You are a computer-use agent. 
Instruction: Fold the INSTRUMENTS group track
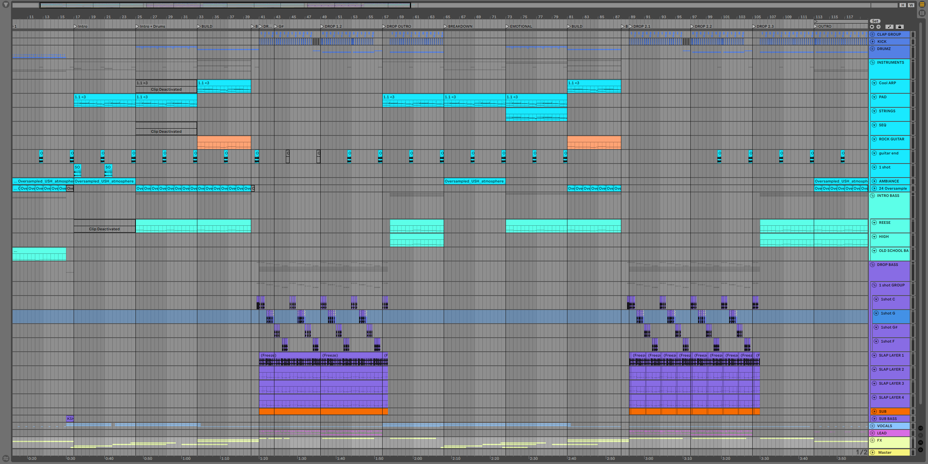[873, 63]
